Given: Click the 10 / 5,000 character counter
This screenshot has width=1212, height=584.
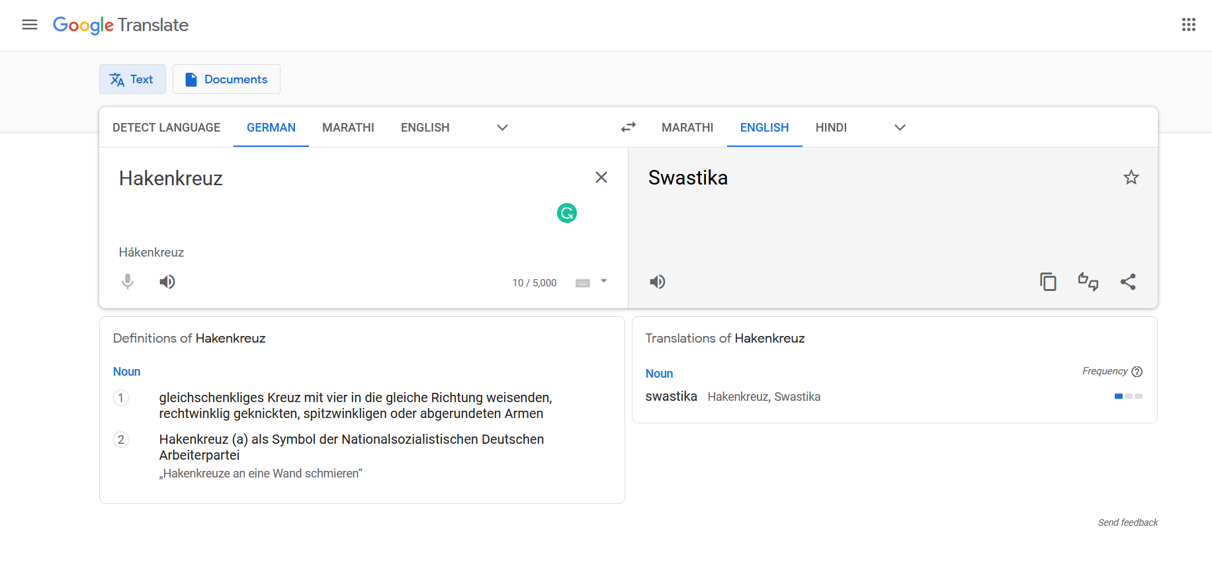Looking at the screenshot, I should pyautogui.click(x=535, y=283).
